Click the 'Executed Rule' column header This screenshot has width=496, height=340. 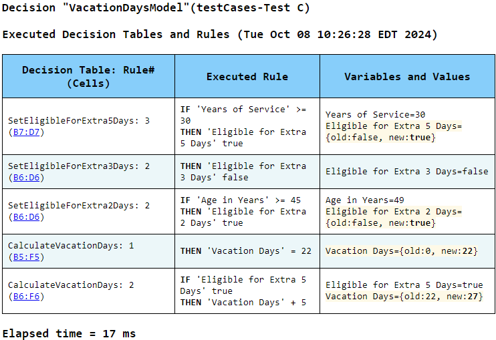click(x=247, y=77)
